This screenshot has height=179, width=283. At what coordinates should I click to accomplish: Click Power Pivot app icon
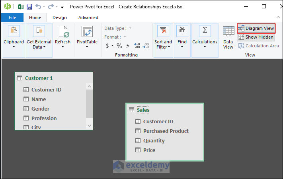tap(8, 6)
